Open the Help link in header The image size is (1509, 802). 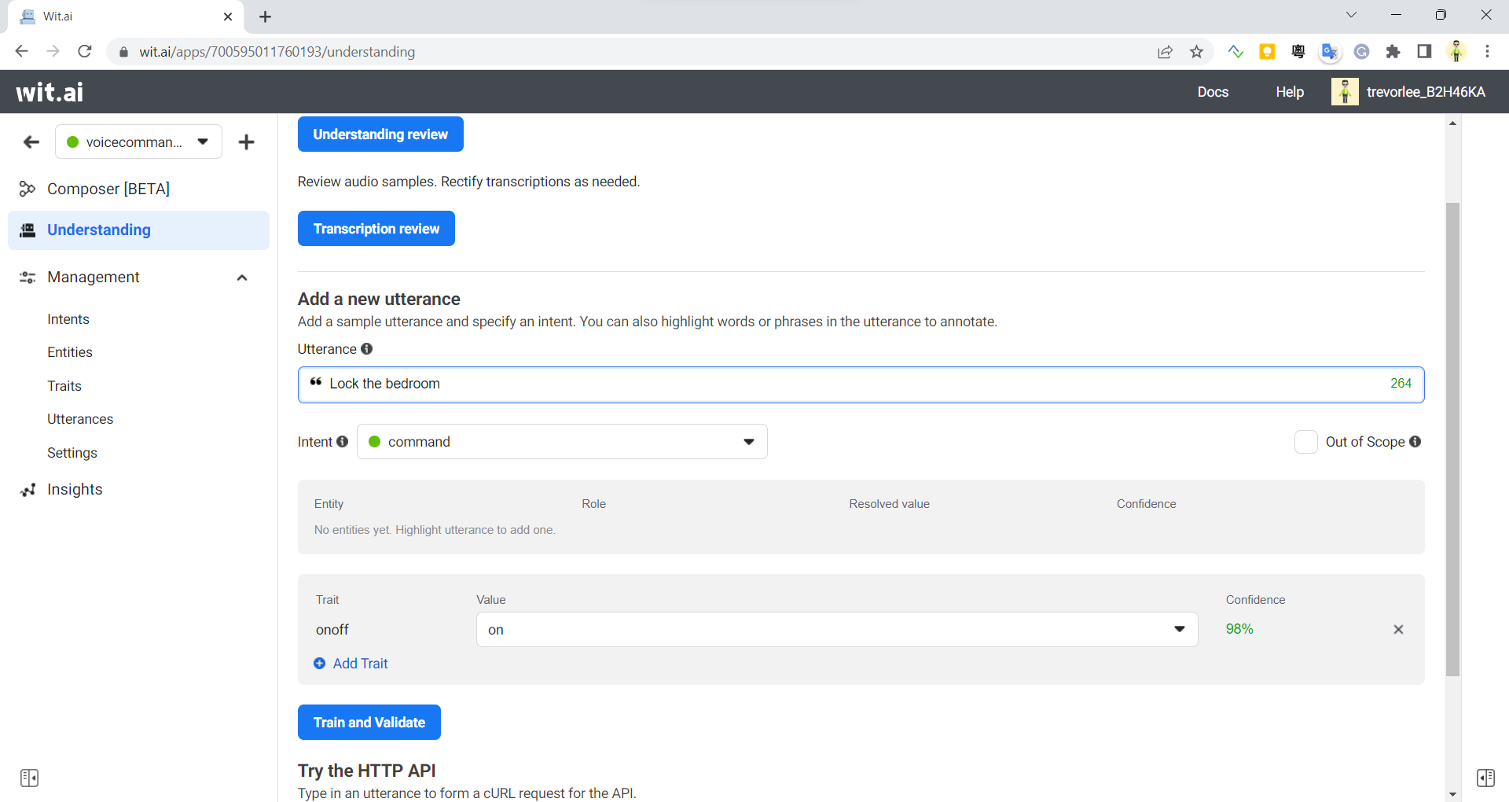(x=1290, y=92)
